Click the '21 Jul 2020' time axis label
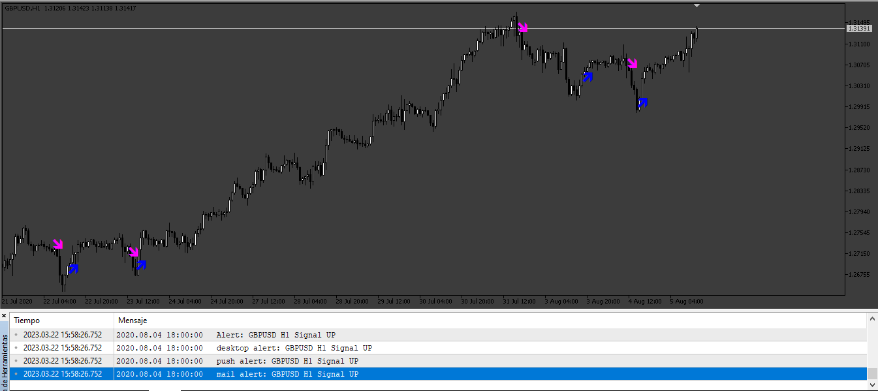Viewport: 878px width, 391px height. pyautogui.click(x=16, y=302)
